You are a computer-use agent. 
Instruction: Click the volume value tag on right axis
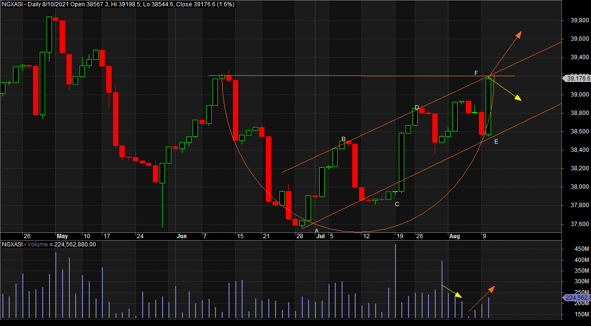click(x=576, y=297)
